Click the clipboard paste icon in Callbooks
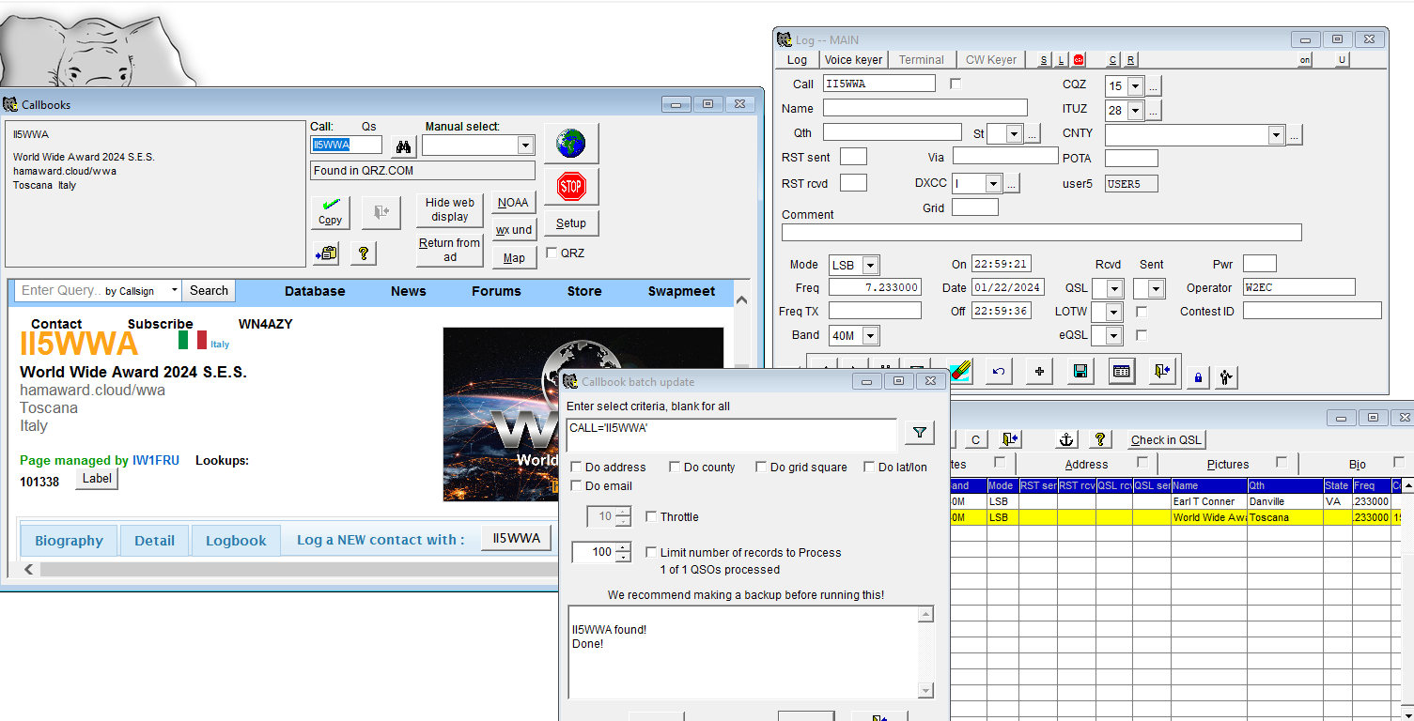This screenshot has height=721, width=1414. coord(326,253)
